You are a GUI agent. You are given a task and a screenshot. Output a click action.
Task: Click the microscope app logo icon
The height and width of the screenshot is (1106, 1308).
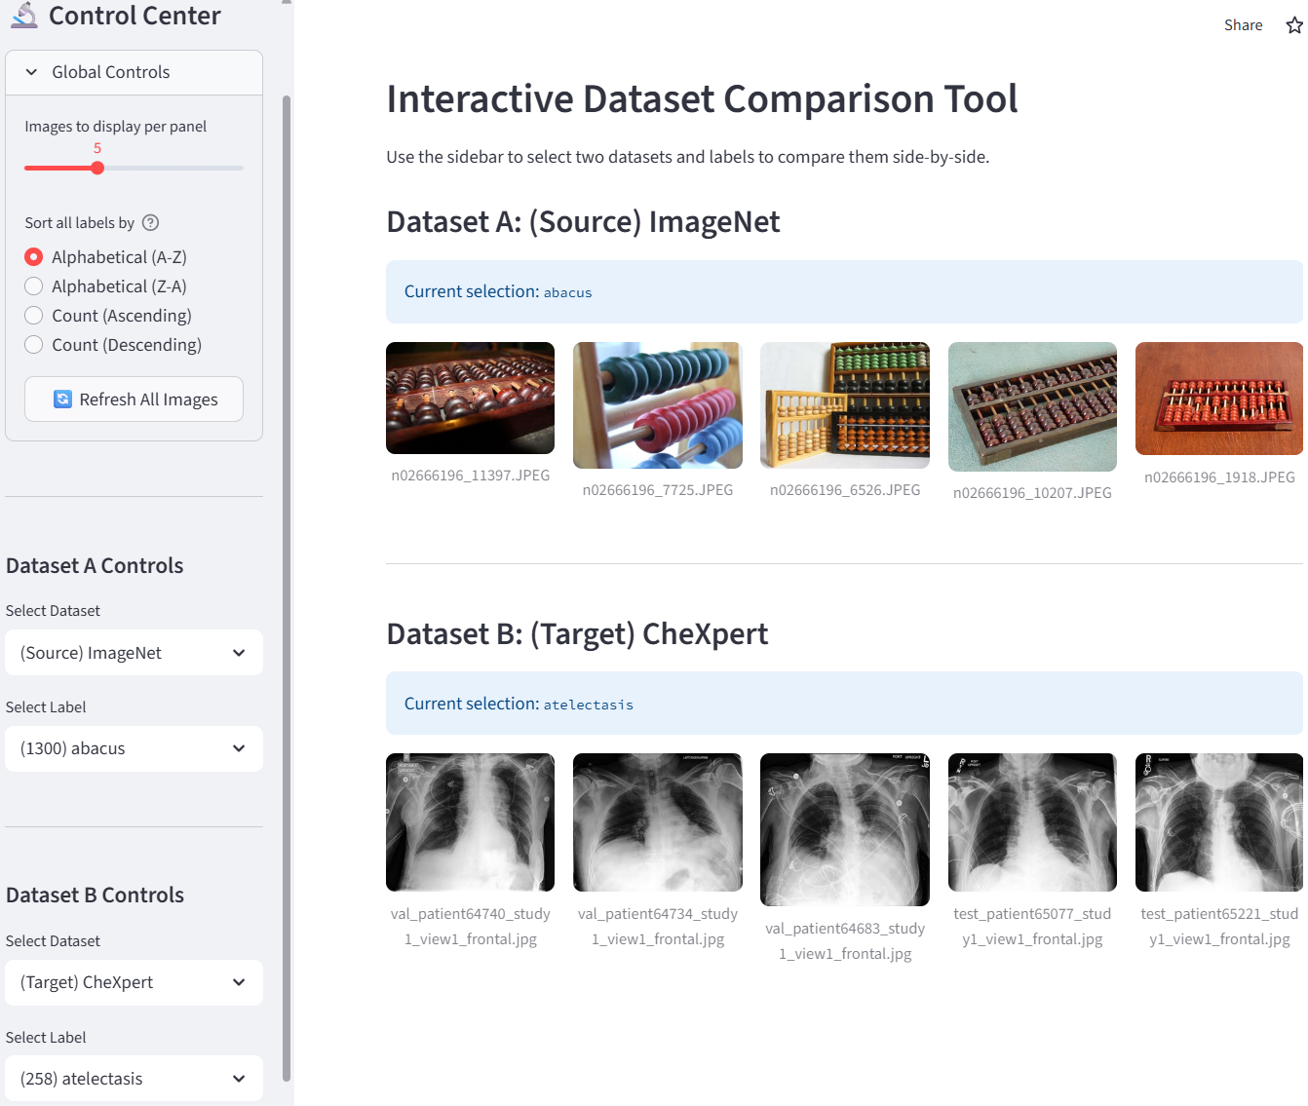coord(24,15)
